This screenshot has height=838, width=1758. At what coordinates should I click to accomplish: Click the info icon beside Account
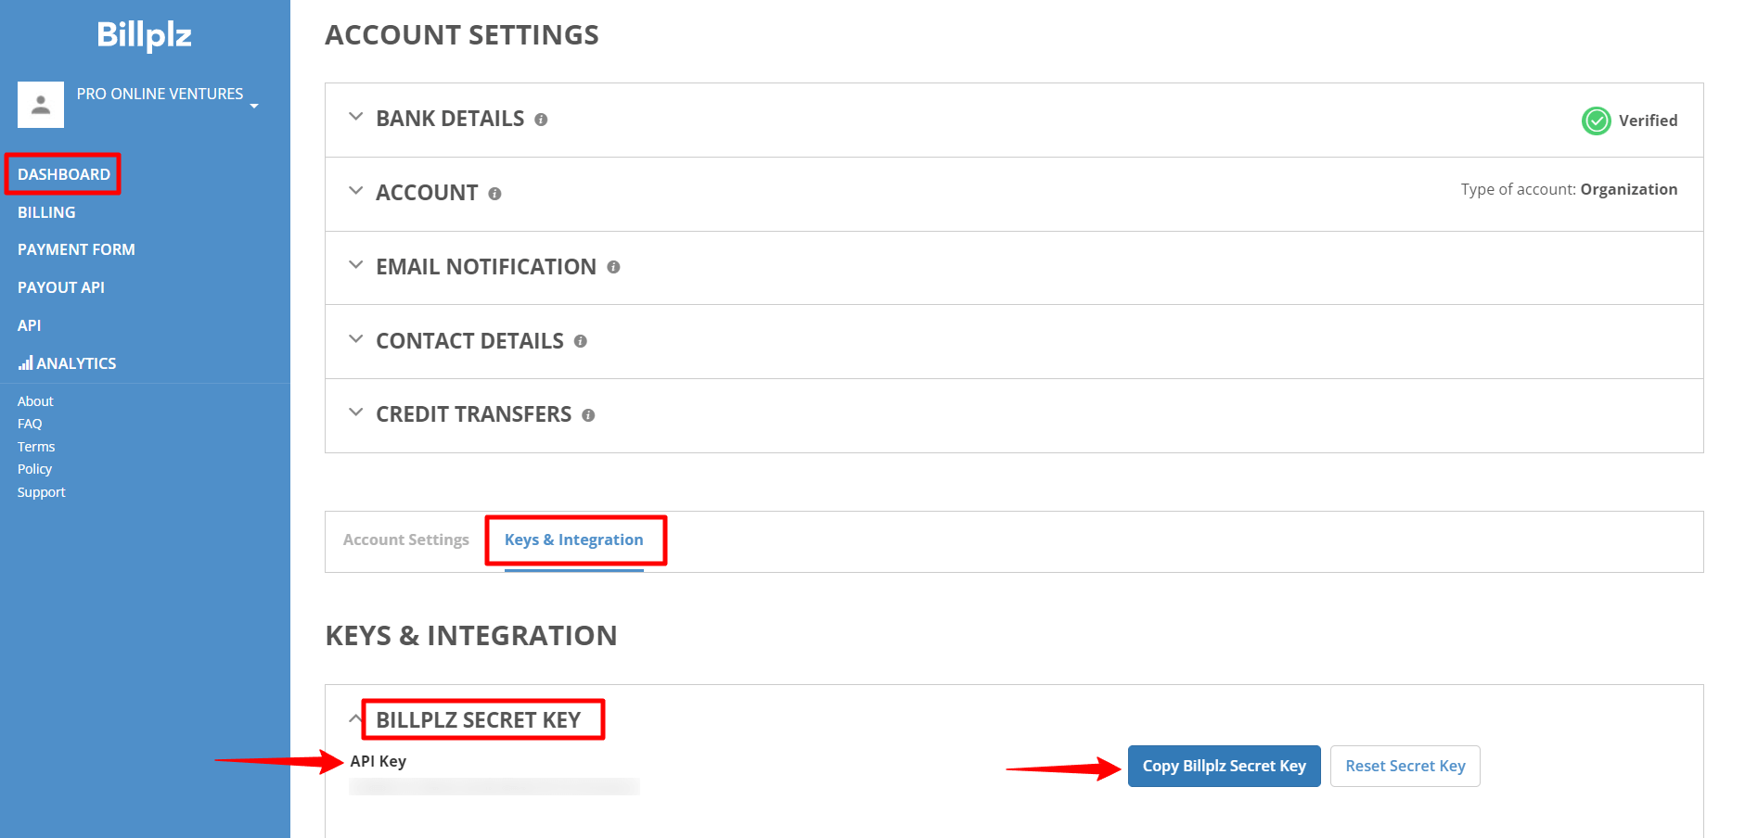click(494, 194)
